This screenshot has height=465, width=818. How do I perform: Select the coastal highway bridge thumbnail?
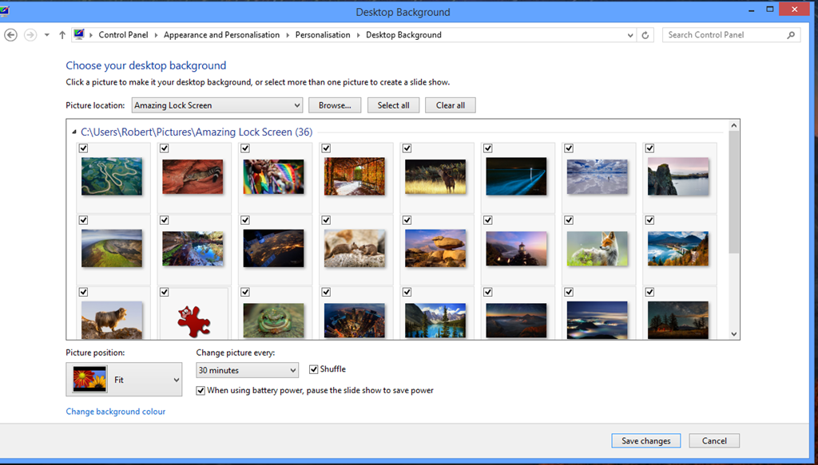(678, 248)
